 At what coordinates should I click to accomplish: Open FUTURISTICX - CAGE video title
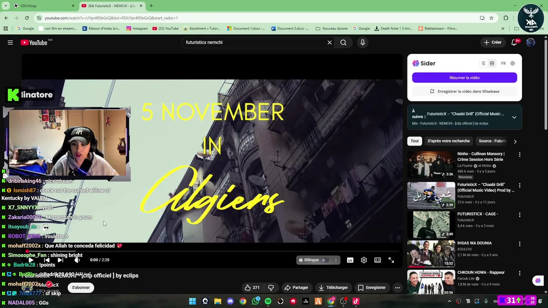(x=477, y=214)
